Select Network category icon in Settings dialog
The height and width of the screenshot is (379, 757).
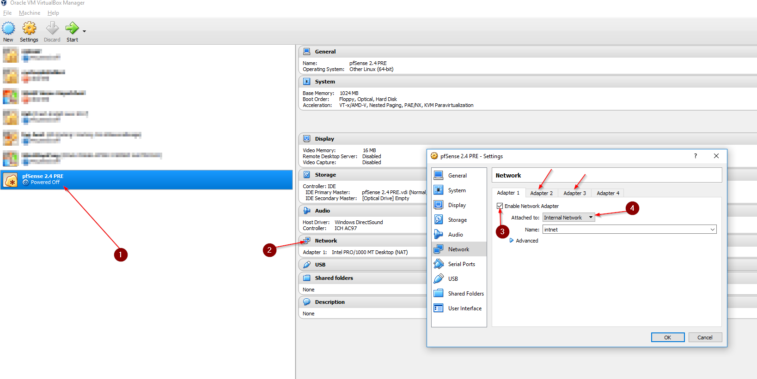tap(439, 249)
